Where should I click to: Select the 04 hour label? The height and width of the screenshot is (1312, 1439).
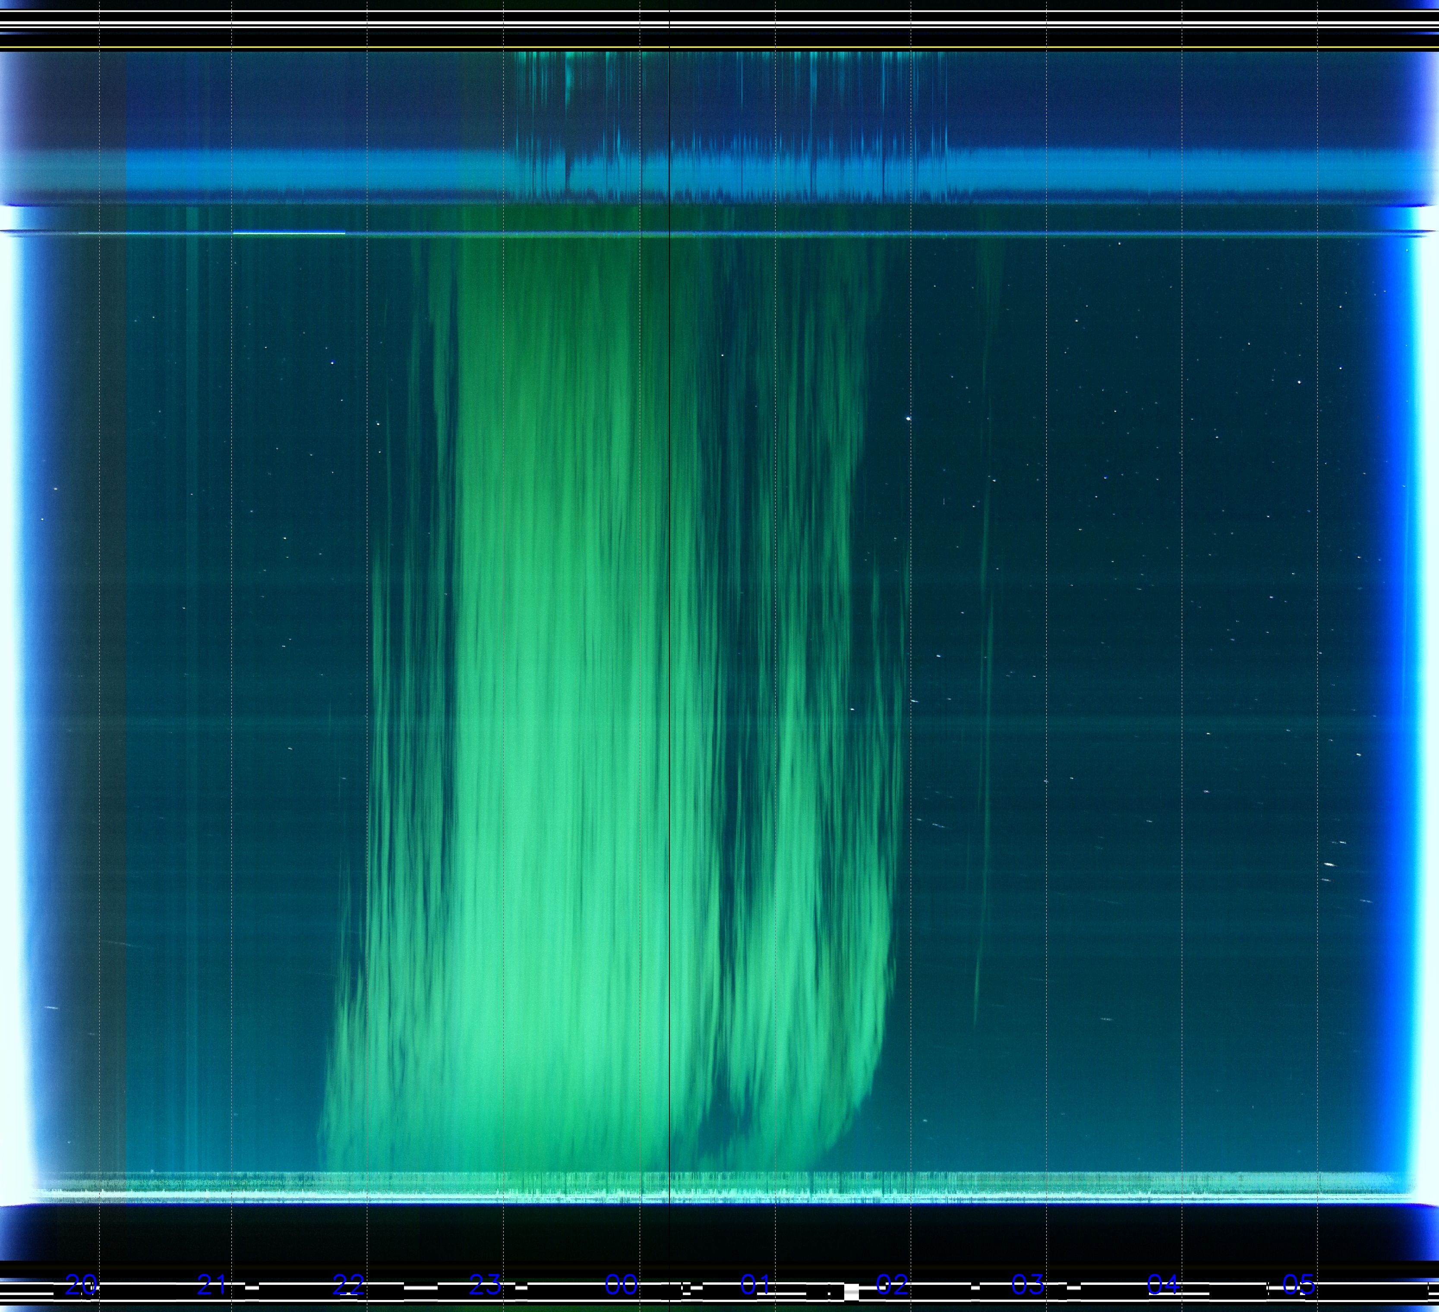1163,1286
